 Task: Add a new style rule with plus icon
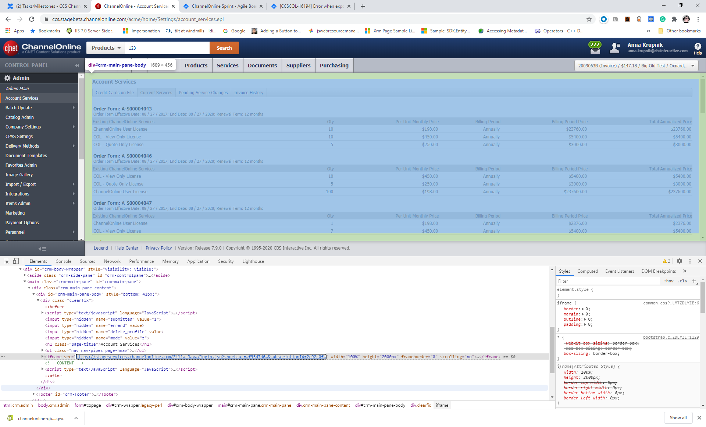[694, 281]
